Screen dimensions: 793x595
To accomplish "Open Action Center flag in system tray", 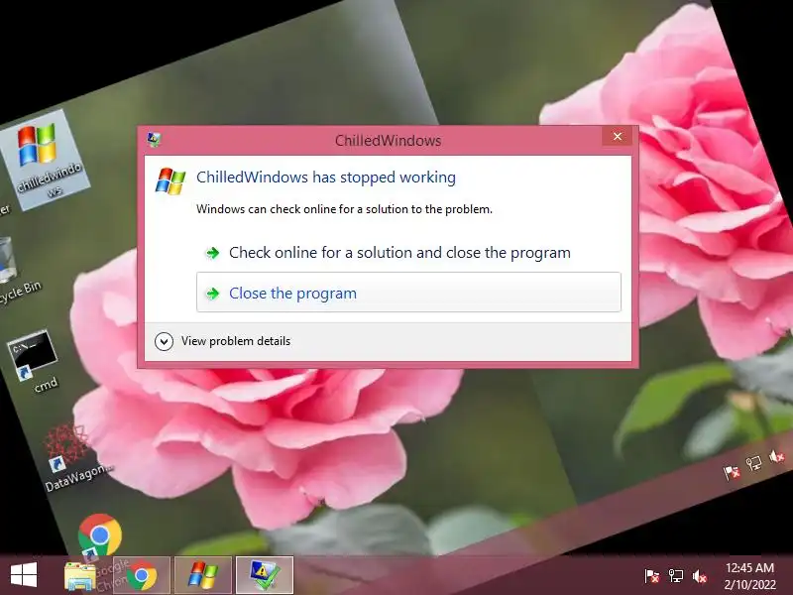I will (651, 576).
